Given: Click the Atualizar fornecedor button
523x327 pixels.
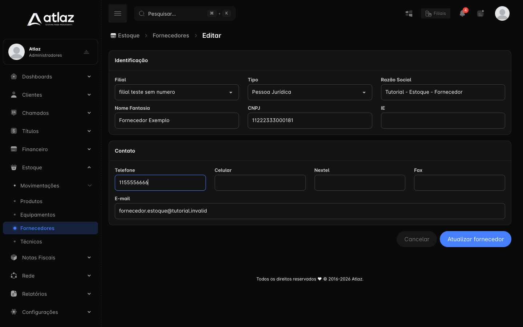Looking at the screenshot, I should [475, 239].
